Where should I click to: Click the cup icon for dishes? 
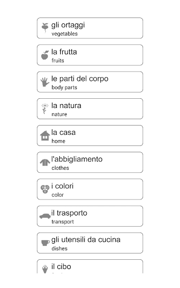tap(45, 243)
